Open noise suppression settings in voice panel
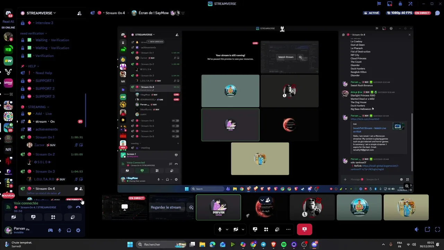Viewport: 444px width, 250px height. (x=70, y=207)
